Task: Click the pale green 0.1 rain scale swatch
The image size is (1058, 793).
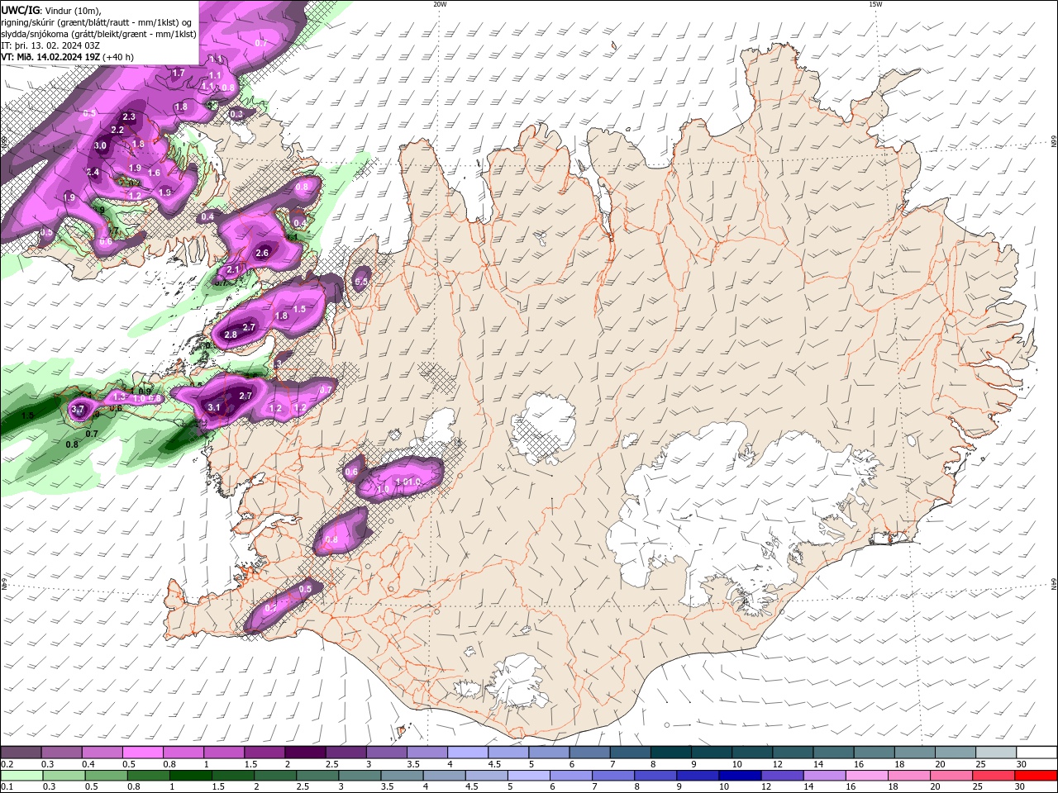Action: click(21, 776)
